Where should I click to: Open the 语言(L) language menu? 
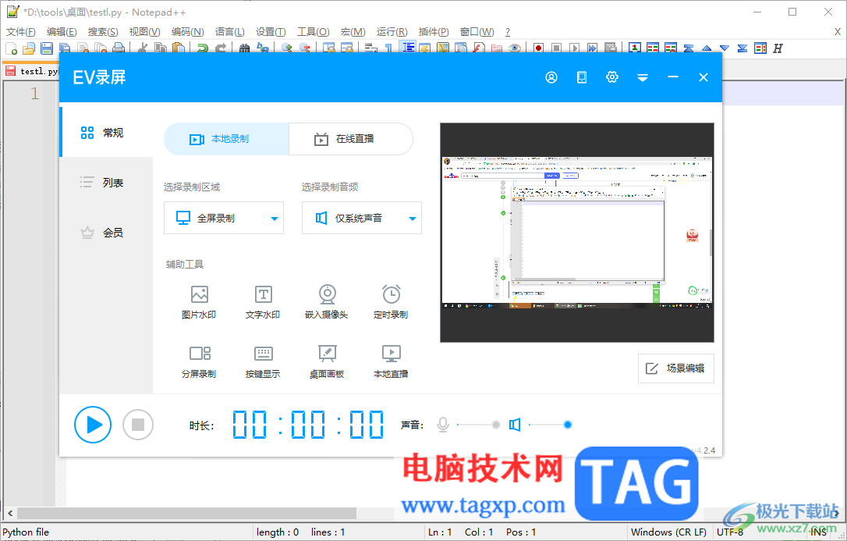click(229, 32)
